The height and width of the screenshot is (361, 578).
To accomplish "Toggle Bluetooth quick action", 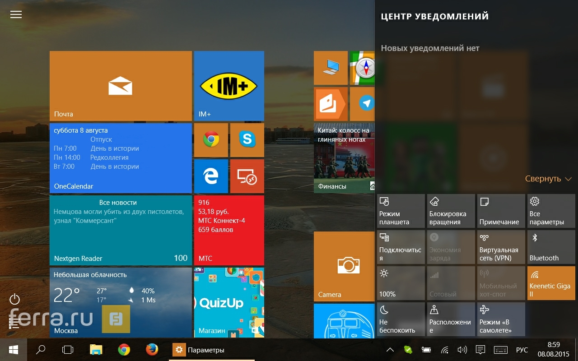I will coord(551,247).
